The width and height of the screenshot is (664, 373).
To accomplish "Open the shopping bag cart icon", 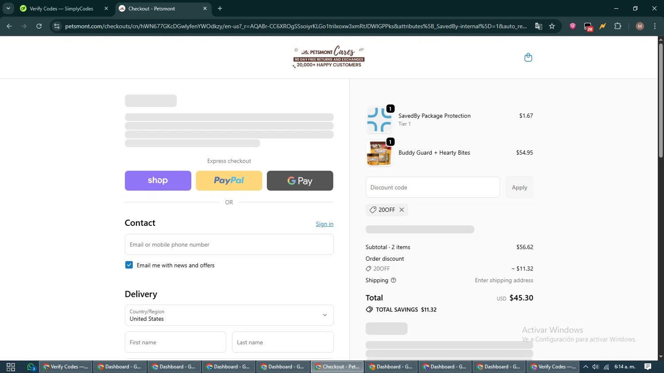I will (528, 57).
